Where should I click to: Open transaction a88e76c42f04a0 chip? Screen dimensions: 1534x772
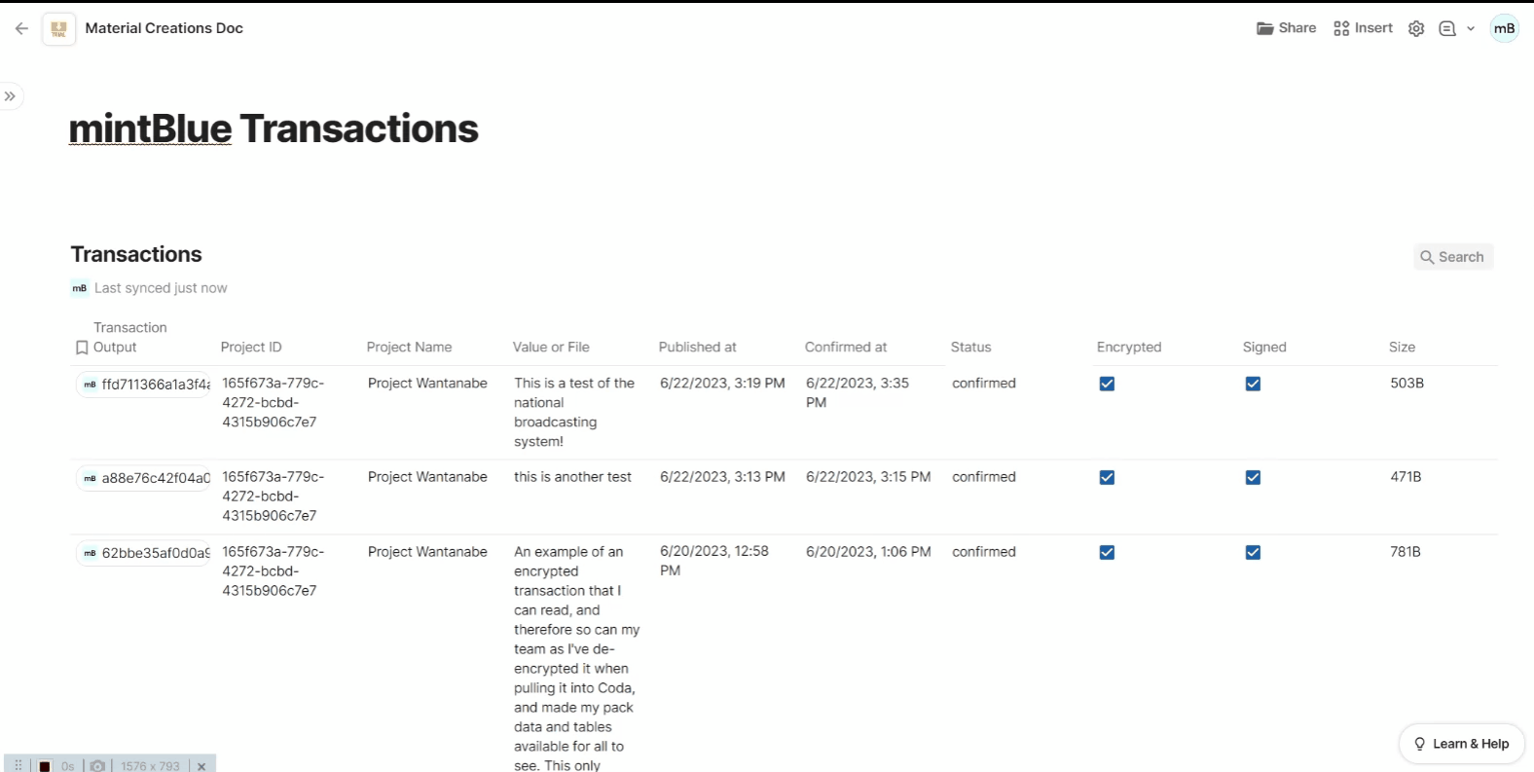pos(144,478)
